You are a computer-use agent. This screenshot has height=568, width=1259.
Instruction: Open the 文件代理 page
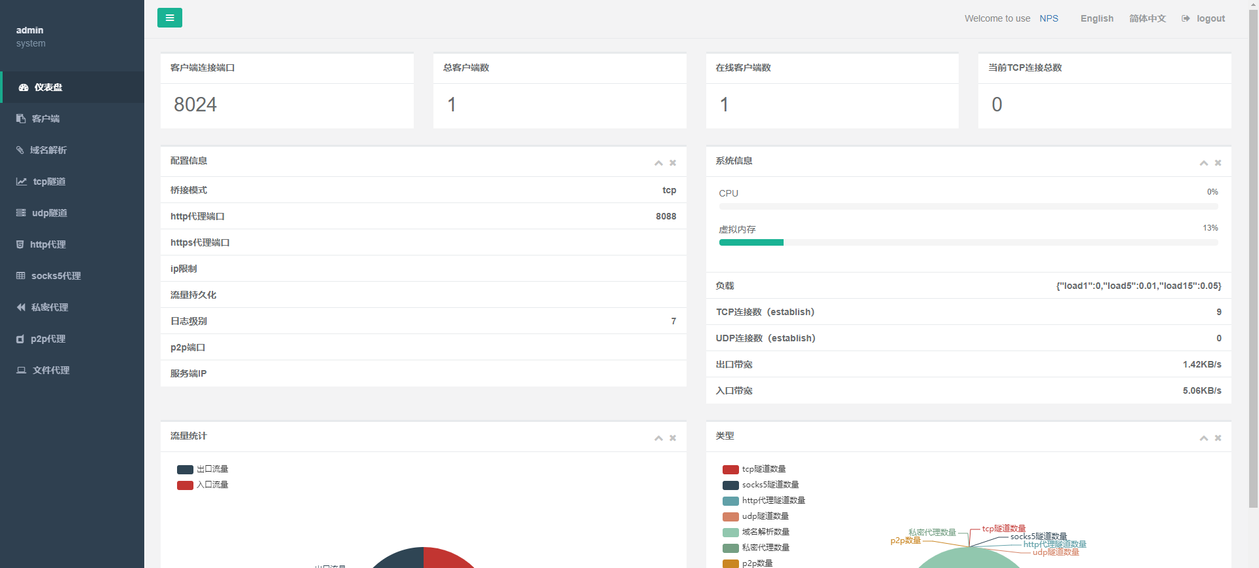72,370
